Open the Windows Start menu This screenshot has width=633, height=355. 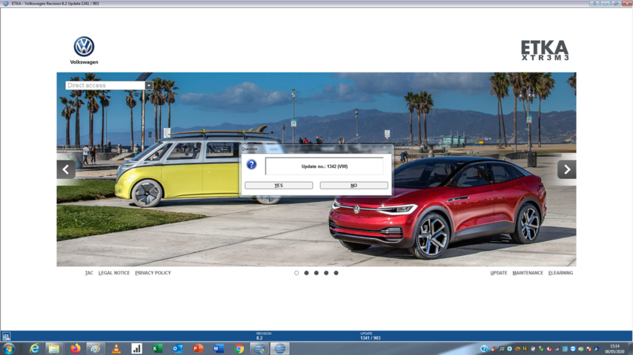point(8,348)
